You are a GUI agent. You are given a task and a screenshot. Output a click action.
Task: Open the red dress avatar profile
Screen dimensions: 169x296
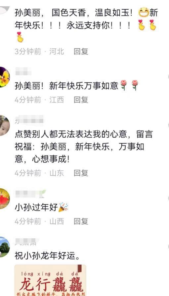point(4,199)
